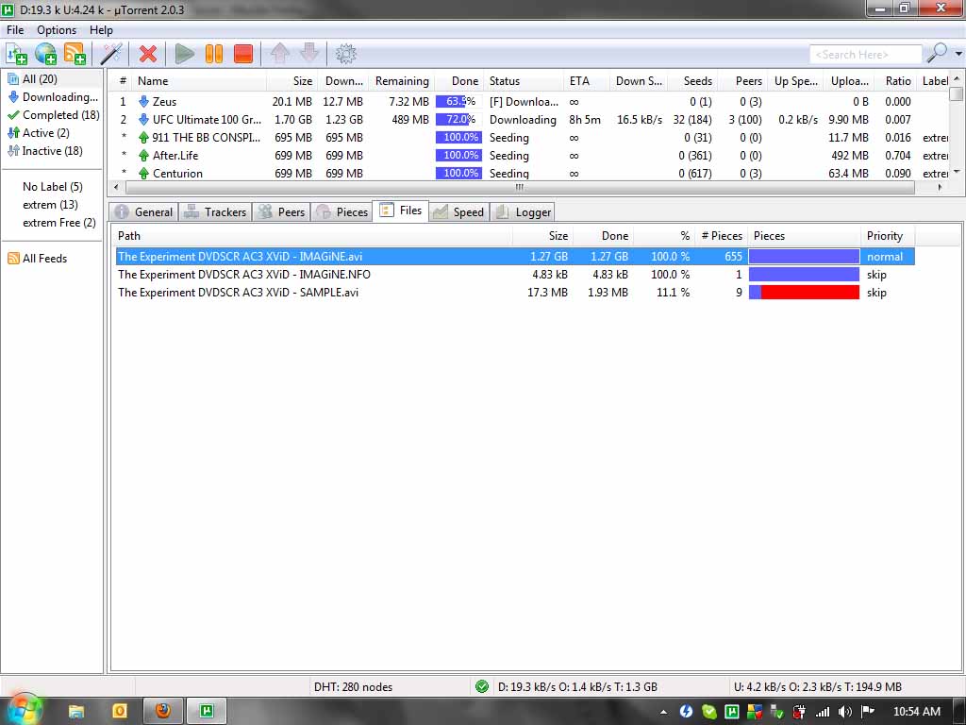Sort files by Priority column header

click(x=888, y=235)
